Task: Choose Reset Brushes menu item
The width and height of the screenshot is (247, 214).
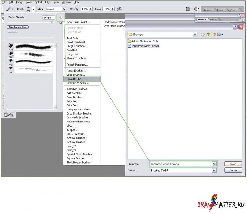Action: click(76, 71)
